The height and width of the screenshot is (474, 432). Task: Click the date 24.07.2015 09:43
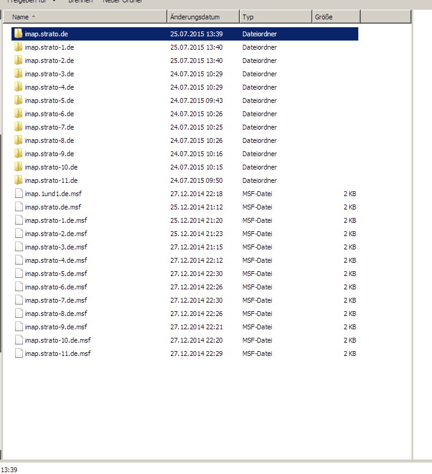pyautogui.click(x=196, y=100)
